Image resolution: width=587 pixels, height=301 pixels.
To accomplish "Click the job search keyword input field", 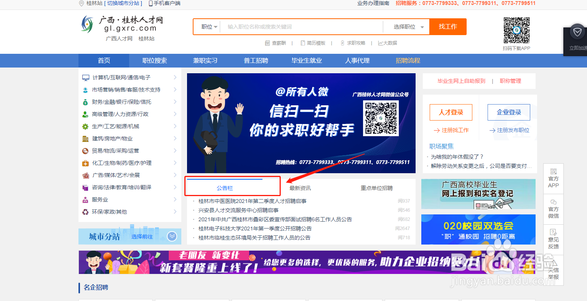I will [x=301, y=26].
